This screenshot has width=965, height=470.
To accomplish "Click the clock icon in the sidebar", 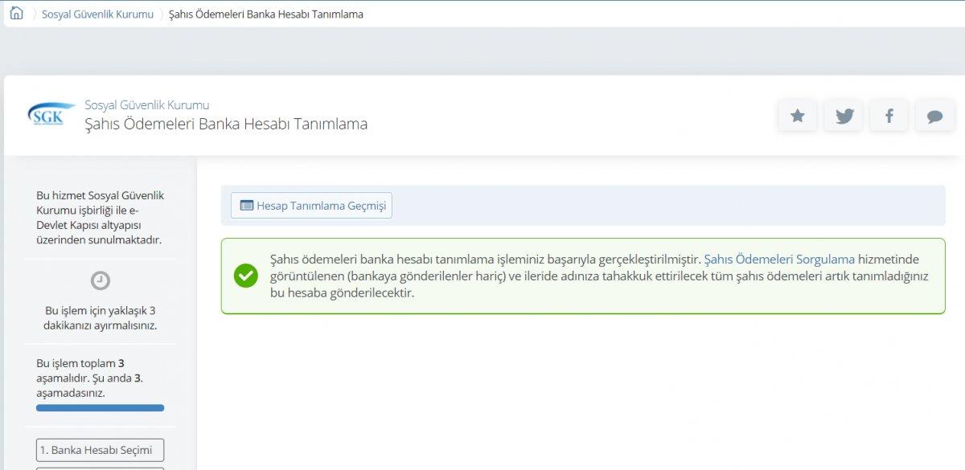I will [x=100, y=282].
